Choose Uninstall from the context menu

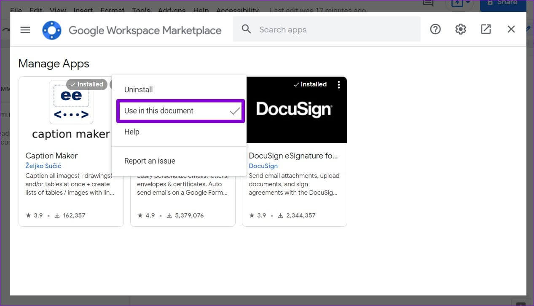coord(179,90)
